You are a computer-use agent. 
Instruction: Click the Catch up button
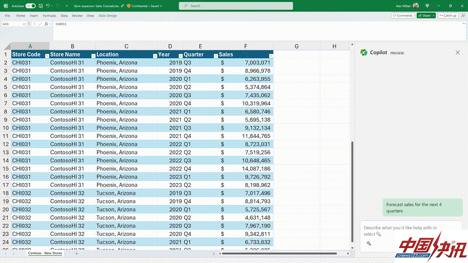pyautogui.click(x=448, y=16)
